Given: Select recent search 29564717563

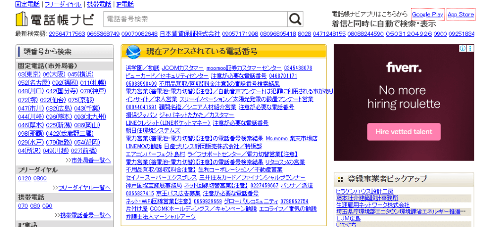Looking at the screenshot, I should [67, 33].
